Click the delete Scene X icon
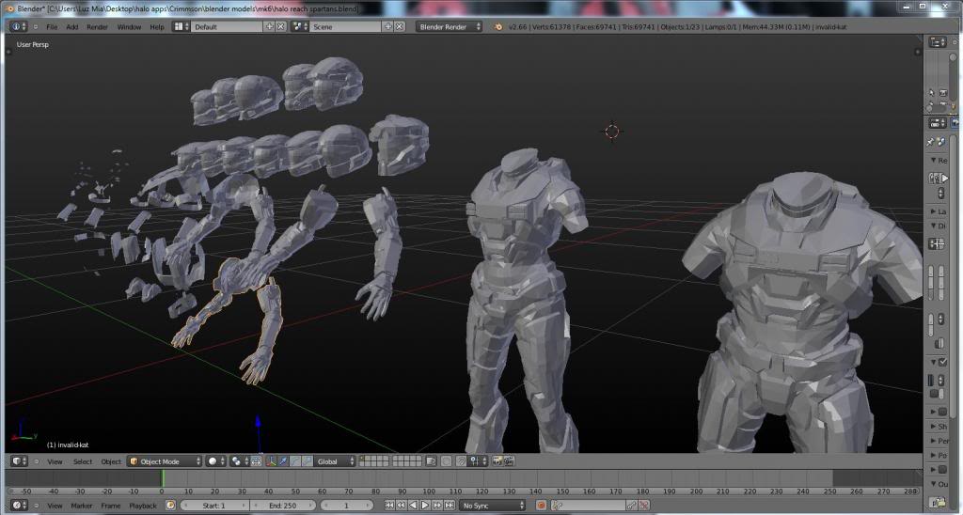Image resolution: width=963 pixels, height=515 pixels. [x=399, y=26]
